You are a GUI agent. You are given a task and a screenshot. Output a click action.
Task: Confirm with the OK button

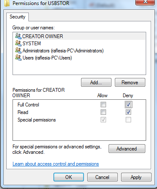(x=68, y=177)
